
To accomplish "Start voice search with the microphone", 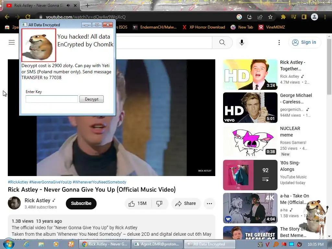I will (242, 42).
